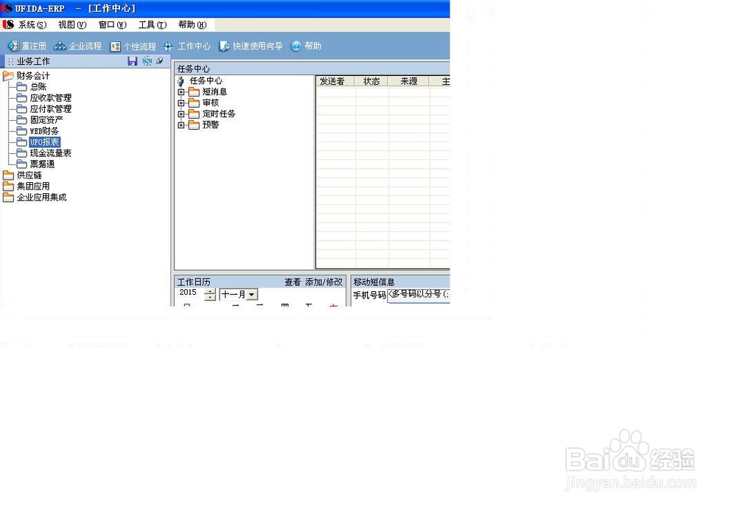
Task: Click the globe icon in 业务工作 header
Action: pos(147,60)
